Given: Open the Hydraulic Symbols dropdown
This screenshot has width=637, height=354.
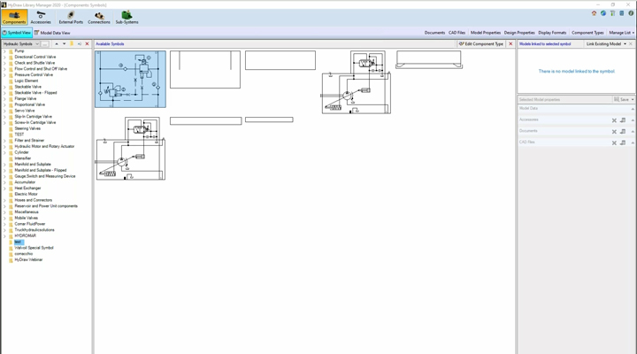Looking at the screenshot, I should [21, 44].
